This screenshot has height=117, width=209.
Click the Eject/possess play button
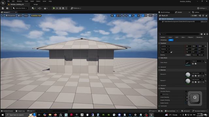[63, 8]
